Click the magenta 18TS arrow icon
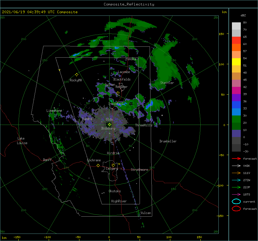258x241 pixels. [236, 195]
